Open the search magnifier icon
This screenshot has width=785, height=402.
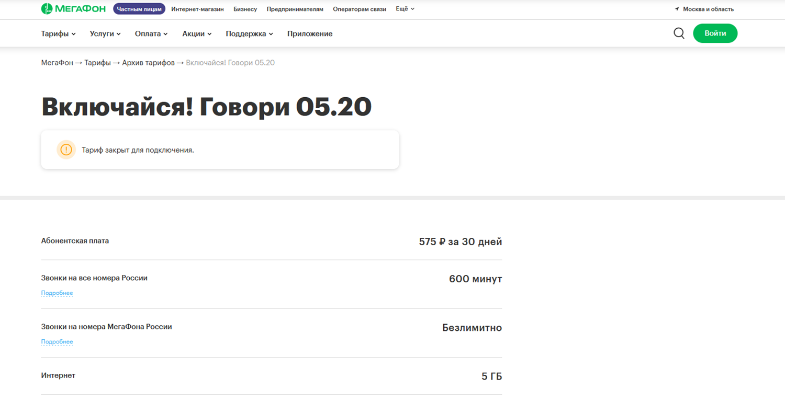(679, 33)
